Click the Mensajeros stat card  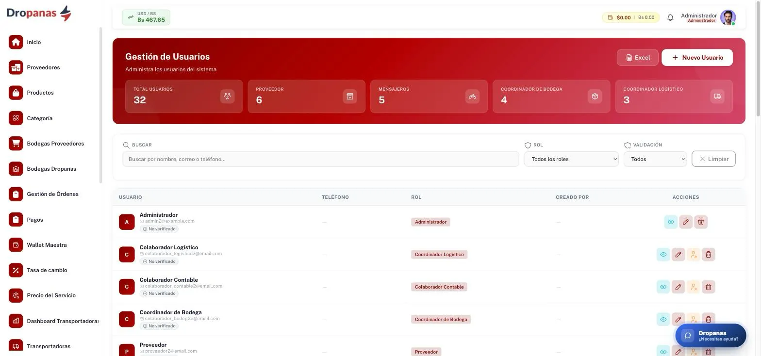429,96
